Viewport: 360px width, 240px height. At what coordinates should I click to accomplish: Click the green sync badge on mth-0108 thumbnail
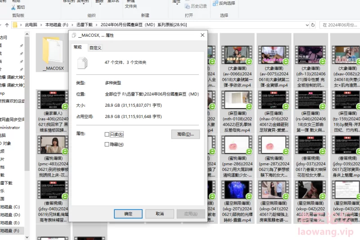[x=249, y=106]
